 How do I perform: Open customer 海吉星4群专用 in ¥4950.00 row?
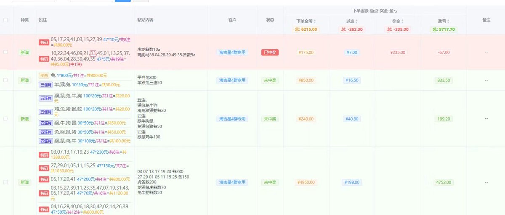click(232, 182)
